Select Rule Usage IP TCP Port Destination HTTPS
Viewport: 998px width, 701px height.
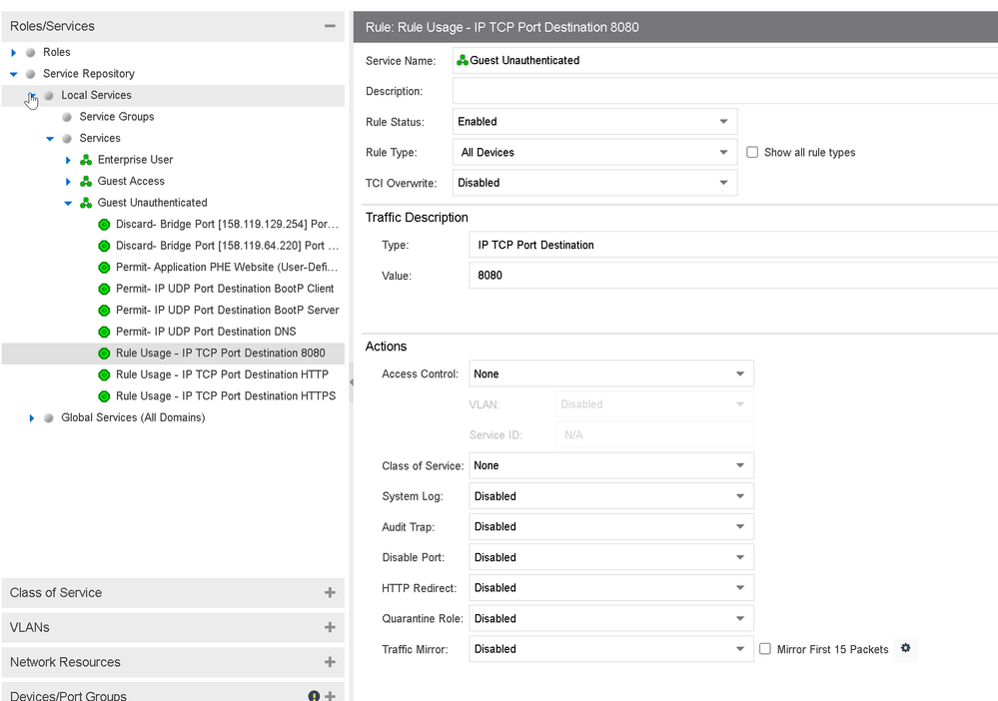point(225,396)
